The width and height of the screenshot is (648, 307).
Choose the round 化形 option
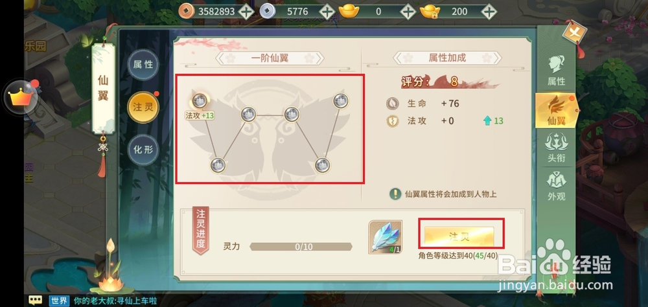click(143, 150)
